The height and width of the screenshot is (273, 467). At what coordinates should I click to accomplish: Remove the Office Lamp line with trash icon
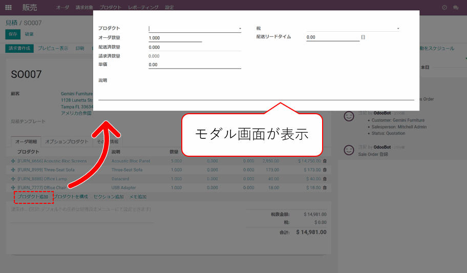(x=325, y=179)
